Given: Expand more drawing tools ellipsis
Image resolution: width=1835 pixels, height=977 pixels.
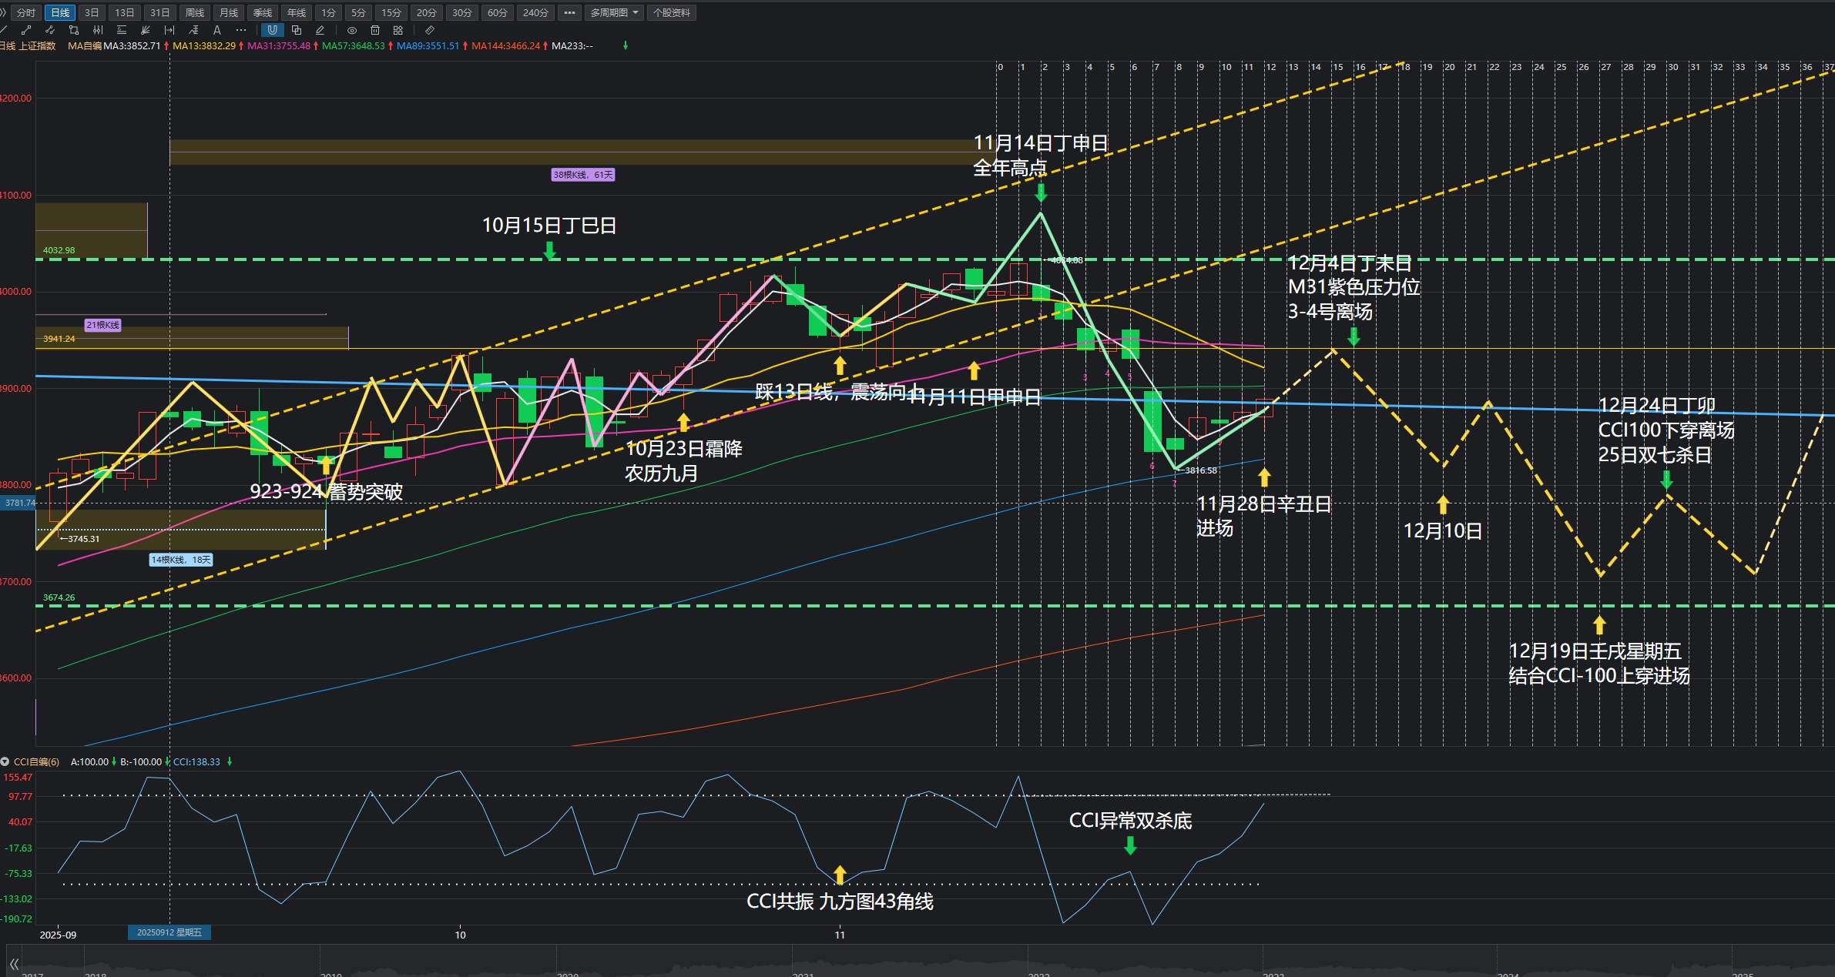Looking at the screenshot, I should click(241, 30).
